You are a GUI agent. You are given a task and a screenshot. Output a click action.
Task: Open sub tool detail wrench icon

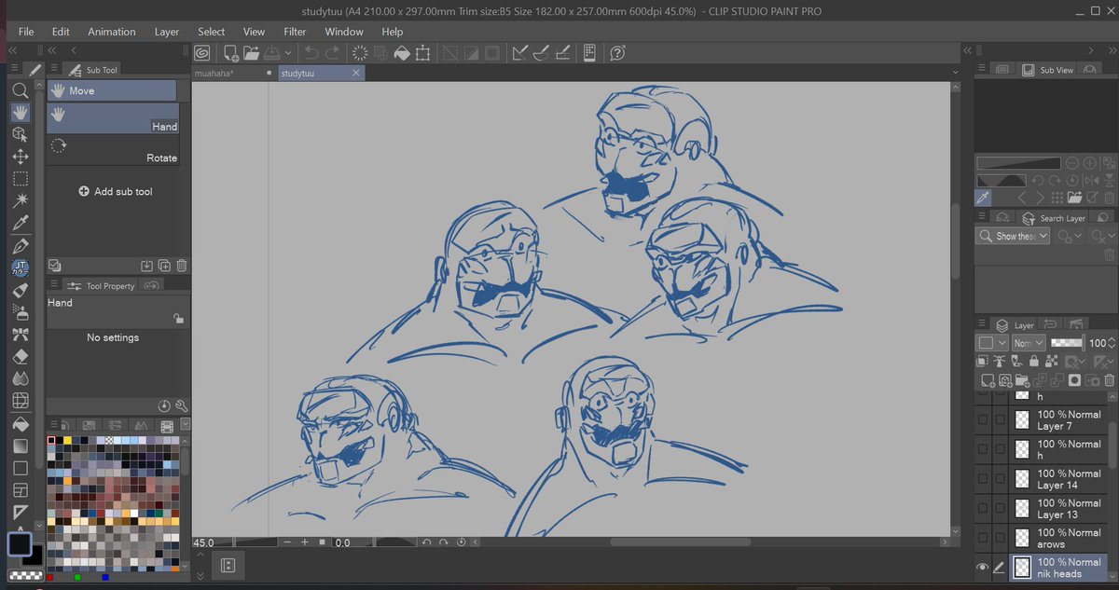point(181,406)
